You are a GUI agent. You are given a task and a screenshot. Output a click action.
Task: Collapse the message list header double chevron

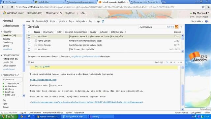125,32
